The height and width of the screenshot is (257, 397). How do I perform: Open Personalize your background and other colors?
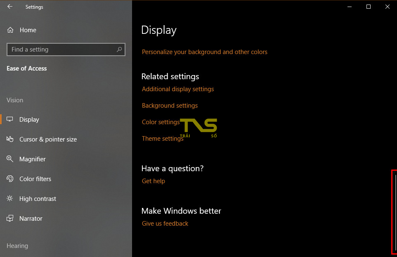pyautogui.click(x=204, y=52)
